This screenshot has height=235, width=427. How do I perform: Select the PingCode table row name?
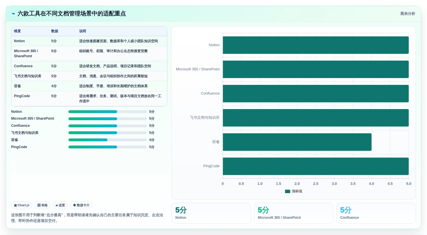click(x=22, y=96)
